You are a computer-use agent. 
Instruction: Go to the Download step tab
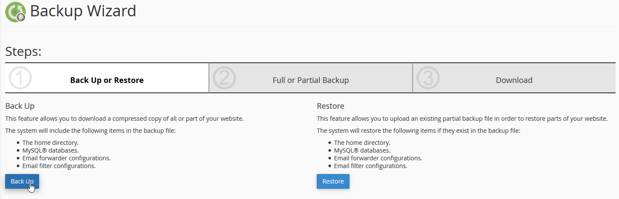tap(514, 80)
